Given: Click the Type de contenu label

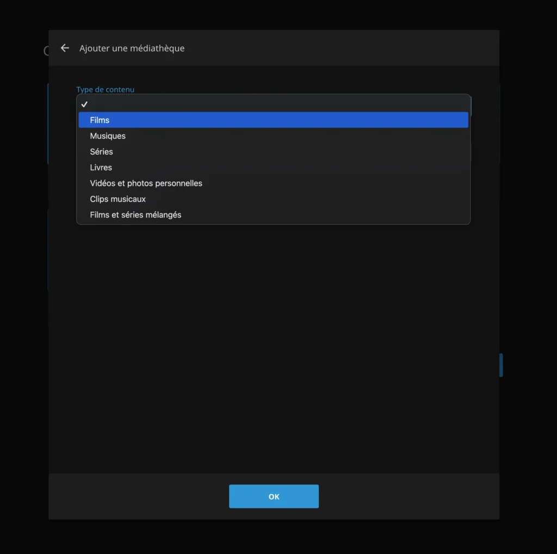Looking at the screenshot, I should (x=105, y=90).
